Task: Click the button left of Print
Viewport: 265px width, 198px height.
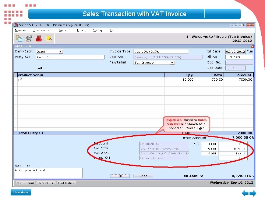Action: coord(120,176)
